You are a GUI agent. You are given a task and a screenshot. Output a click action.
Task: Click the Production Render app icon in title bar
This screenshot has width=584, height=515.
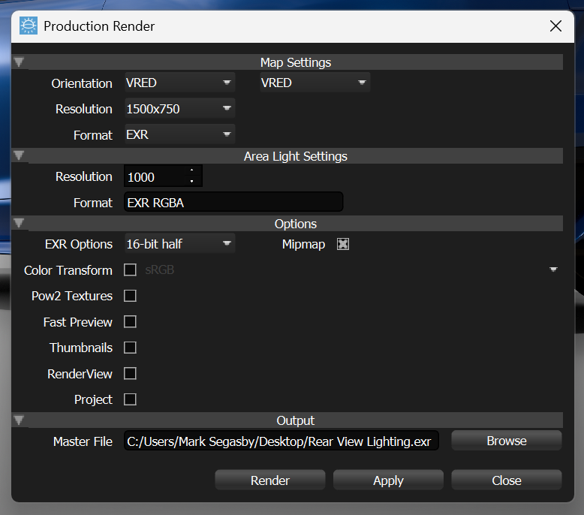29,26
